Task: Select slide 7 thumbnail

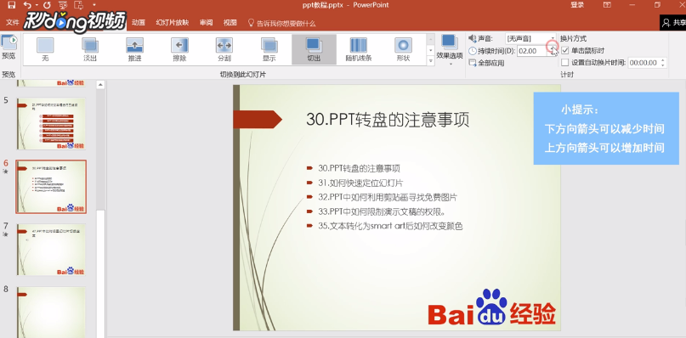Action: click(x=51, y=250)
